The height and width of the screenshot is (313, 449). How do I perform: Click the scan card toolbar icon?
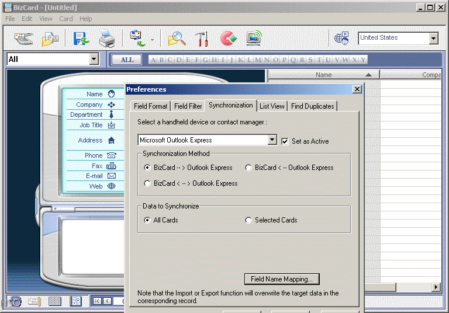coord(23,39)
